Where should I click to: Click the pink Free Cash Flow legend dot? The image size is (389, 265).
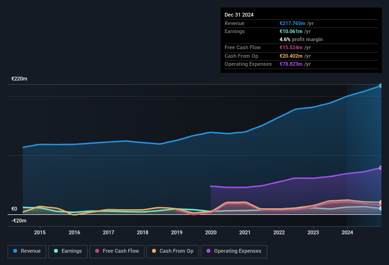[98, 251]
